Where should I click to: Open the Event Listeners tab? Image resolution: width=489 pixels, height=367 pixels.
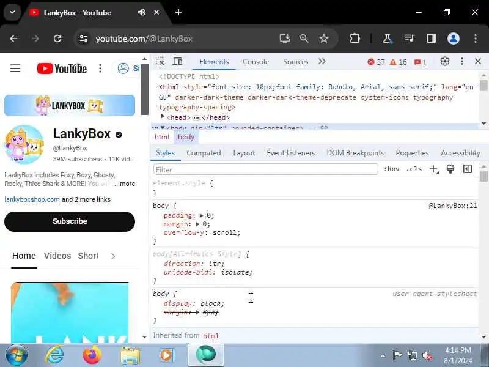pos(291,153)
